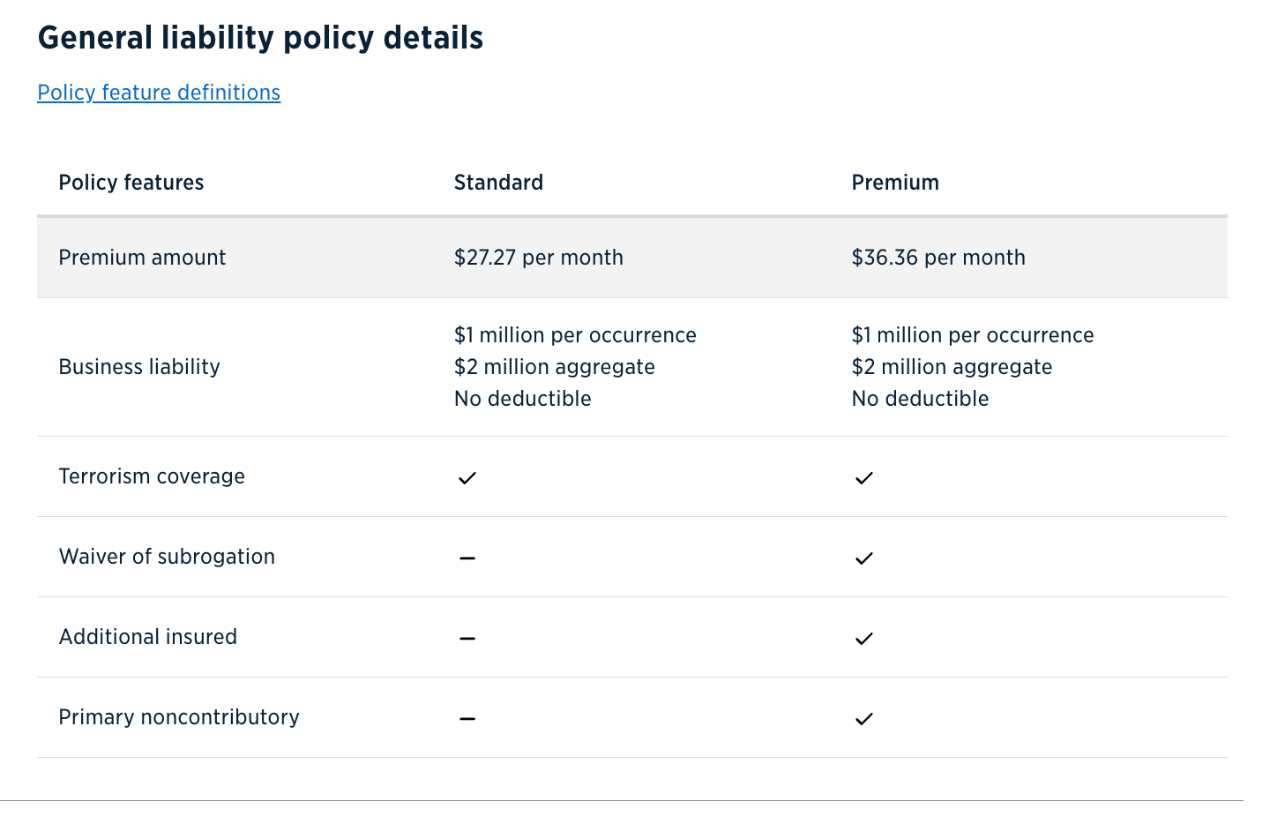Click Premium Primary noncontributory checkmark
The height and width of the screenshot is (824, 1270).
point(864,719)
